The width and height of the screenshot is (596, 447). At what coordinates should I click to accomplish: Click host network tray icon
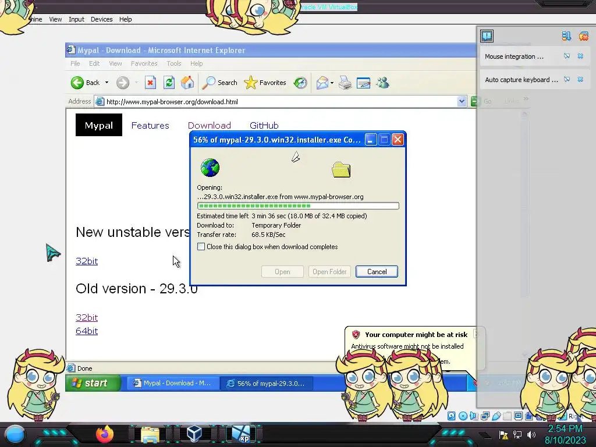click(517, 435)
